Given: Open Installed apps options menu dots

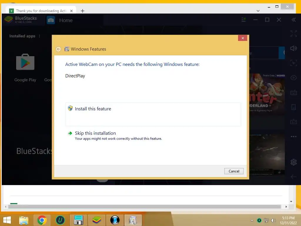Looking at the screenshot, I should (x=40, y=36).
